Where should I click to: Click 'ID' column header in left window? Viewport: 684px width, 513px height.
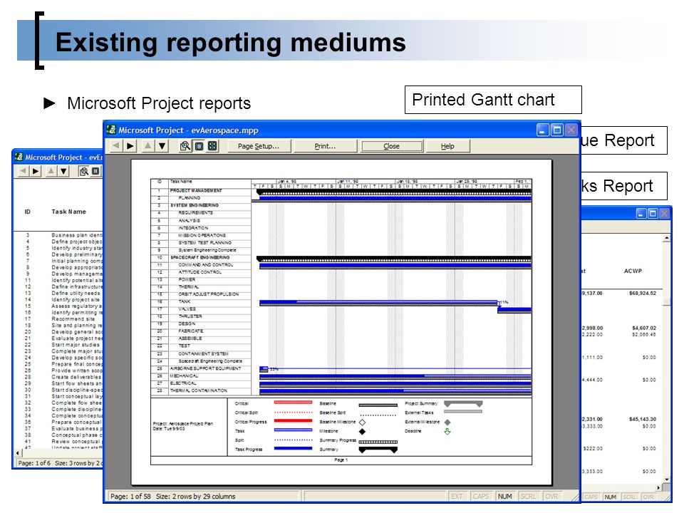pyautogui.click(x=28, y=212)
